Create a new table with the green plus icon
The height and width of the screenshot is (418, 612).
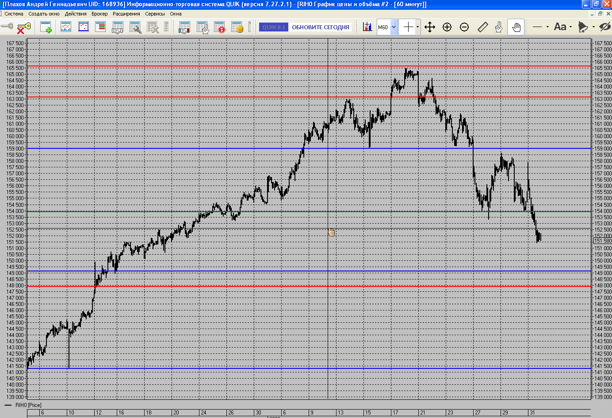click(46, 27)
